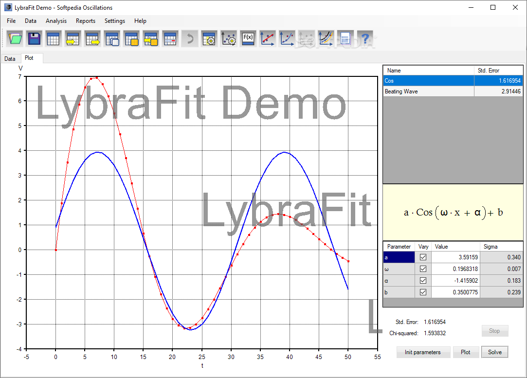Select the parameter α name cell

tap(399, 280)
